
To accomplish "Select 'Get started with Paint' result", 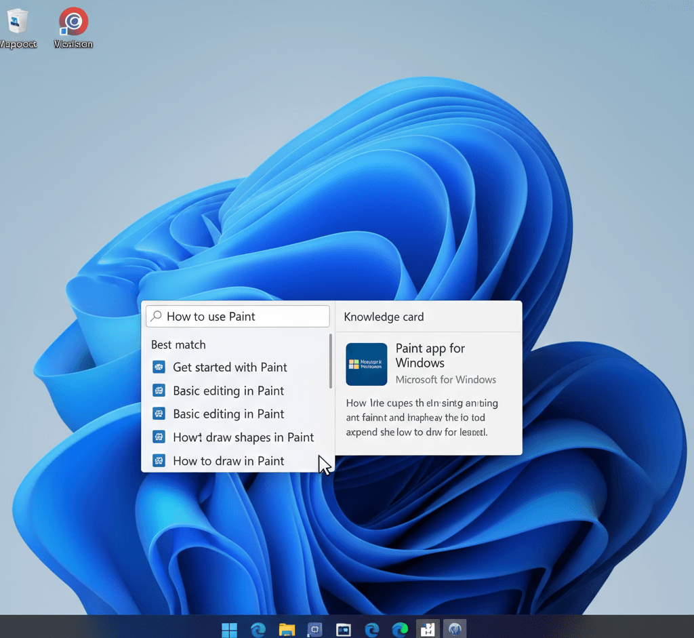I will 230,367.
